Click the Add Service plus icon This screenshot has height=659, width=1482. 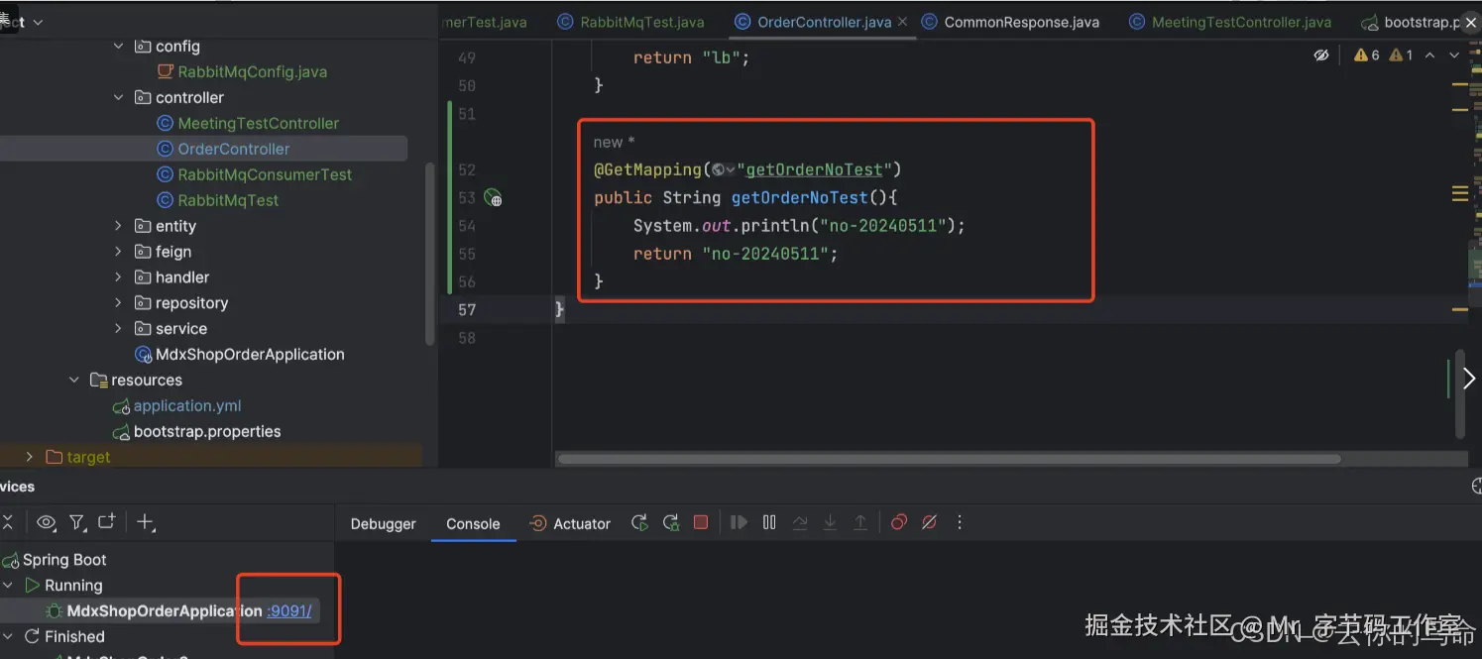pos(146,522)
